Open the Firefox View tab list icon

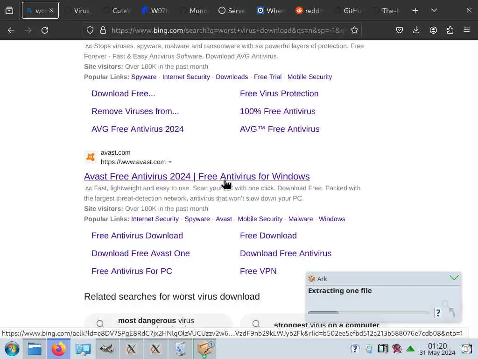point(9,10)
